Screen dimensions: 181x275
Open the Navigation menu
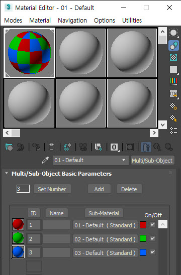(x=72, y=21)
